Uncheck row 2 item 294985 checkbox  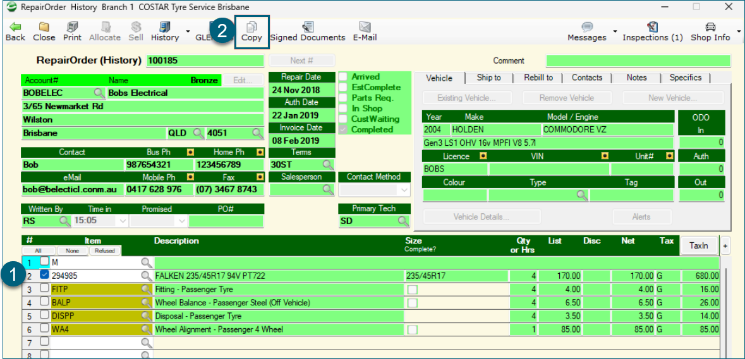click(x=44, y=274)
